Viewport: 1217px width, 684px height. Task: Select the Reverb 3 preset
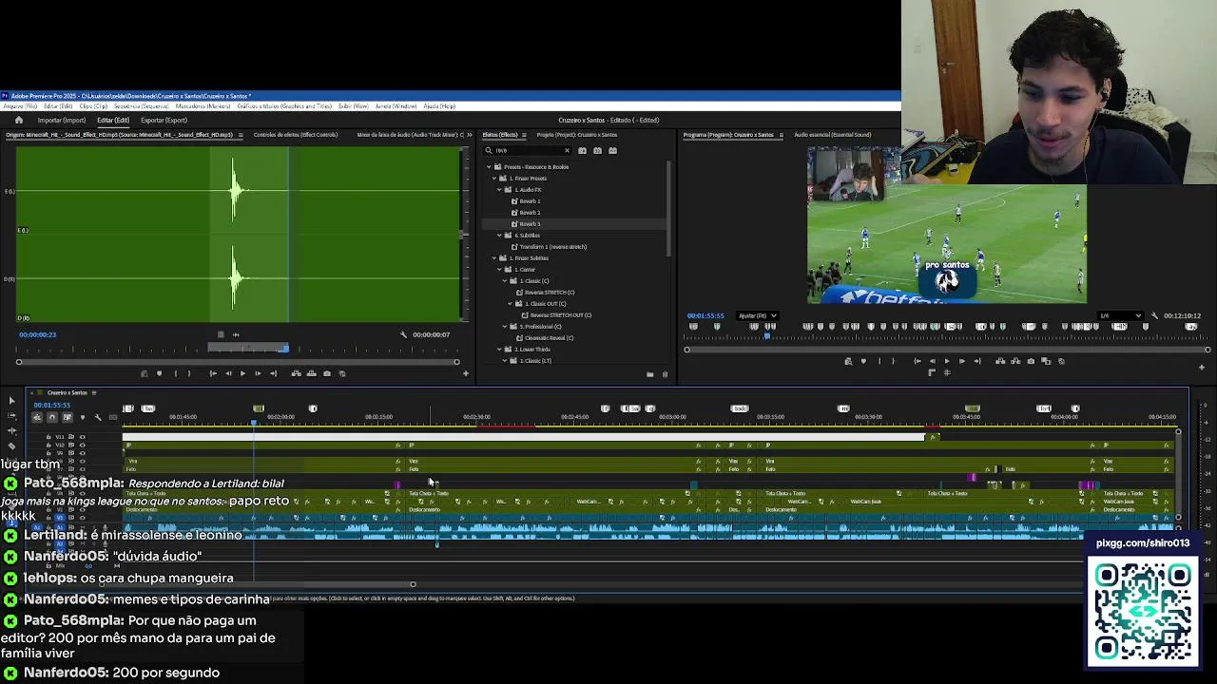530,224
